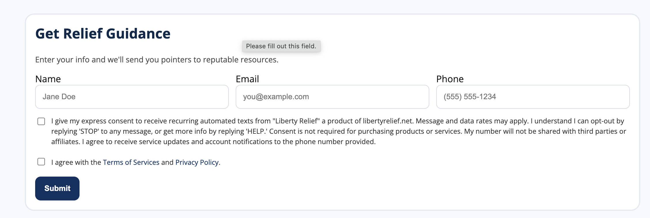Click the Phone field label
The width and height of the screenshot is (650, 218).
tap(450, 79)
